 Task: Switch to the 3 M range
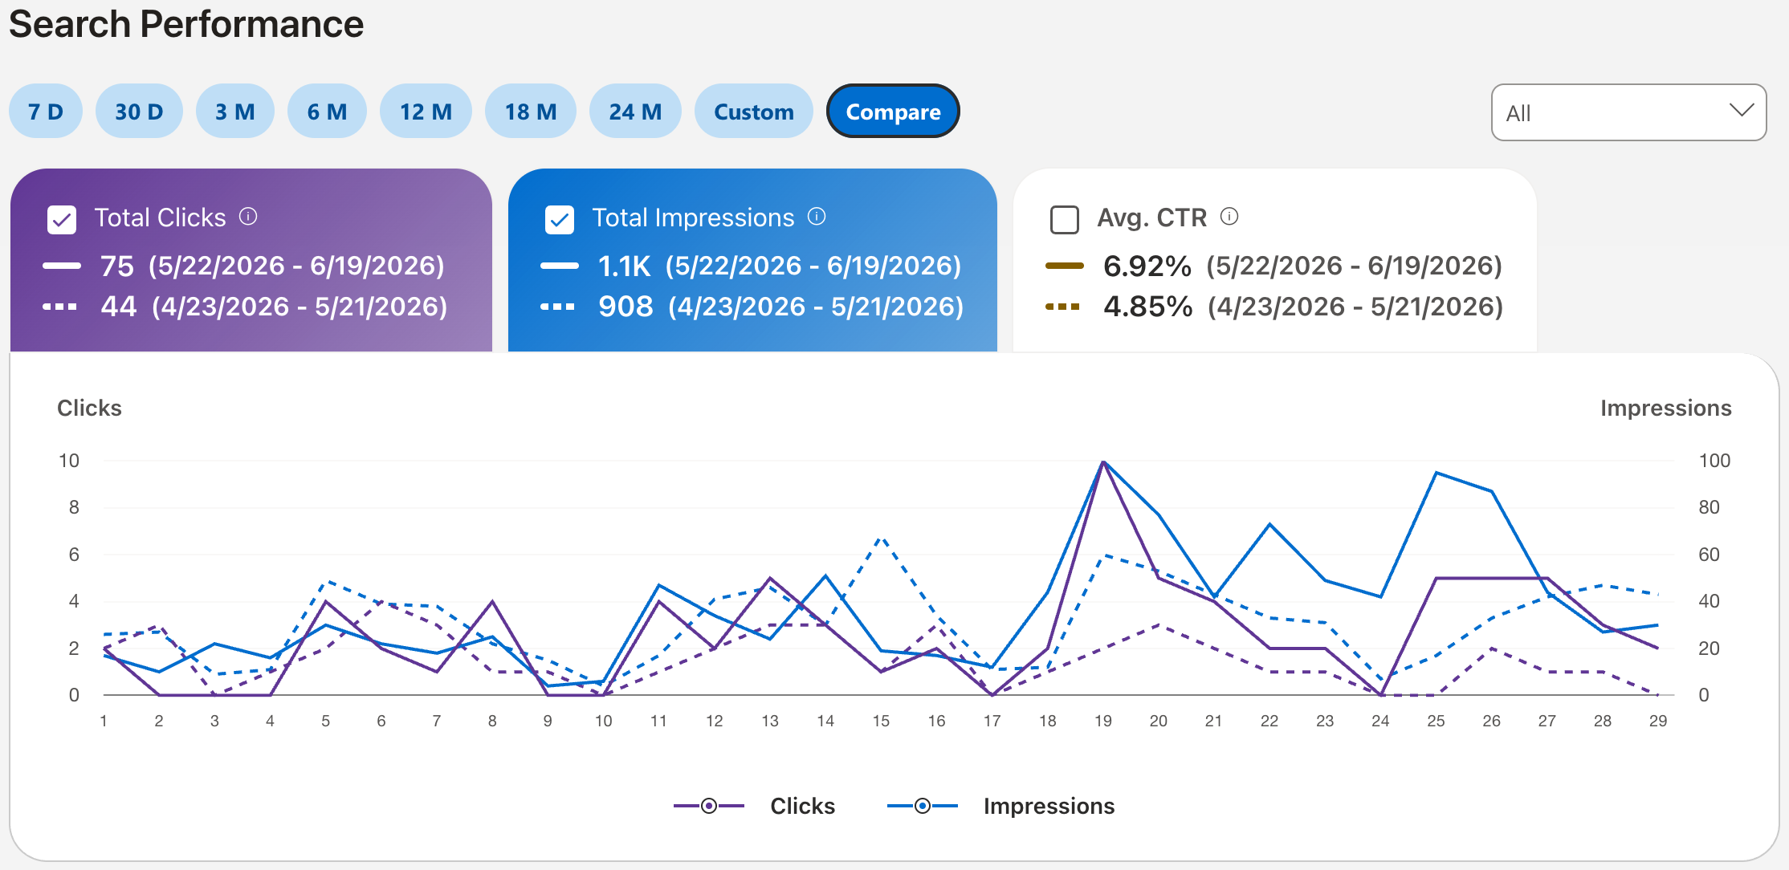(x=235, y=112)
